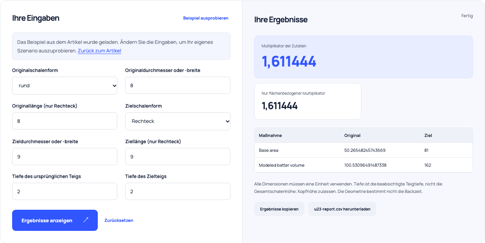Viewport: 485px width, 243px height.
Task: Click the arrow icon on Ergebnisse anzeigen
Action: point(86,220)
